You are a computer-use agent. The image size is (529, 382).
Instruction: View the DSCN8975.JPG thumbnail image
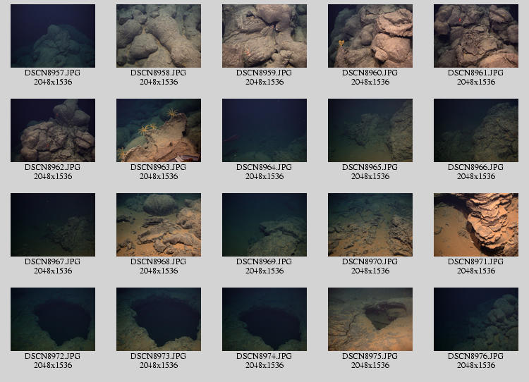coord(370,319)
